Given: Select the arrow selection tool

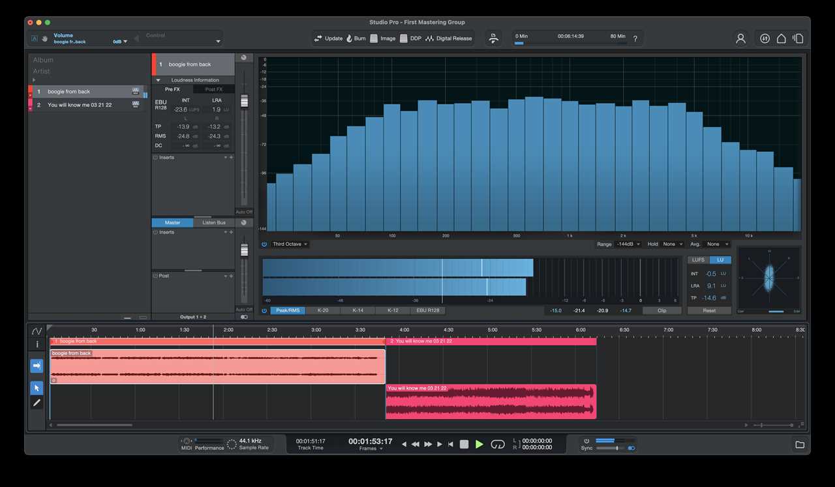Looking at the screenshot, I should [37, 387].
